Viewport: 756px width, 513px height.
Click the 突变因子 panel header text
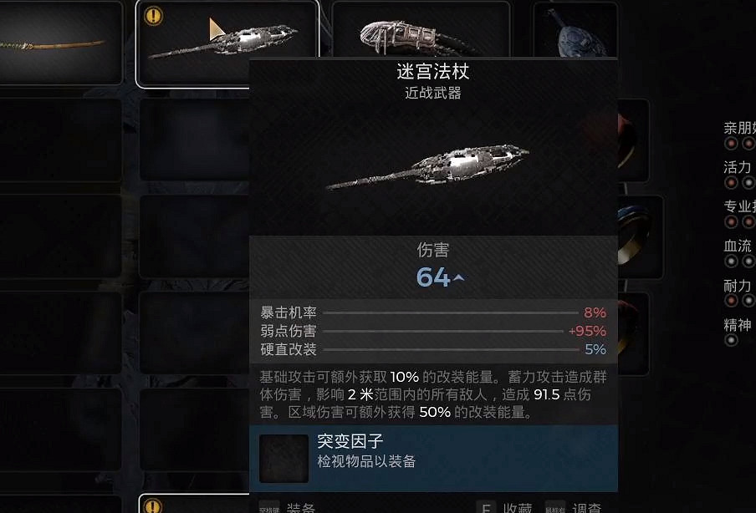[x=350, y=441]
